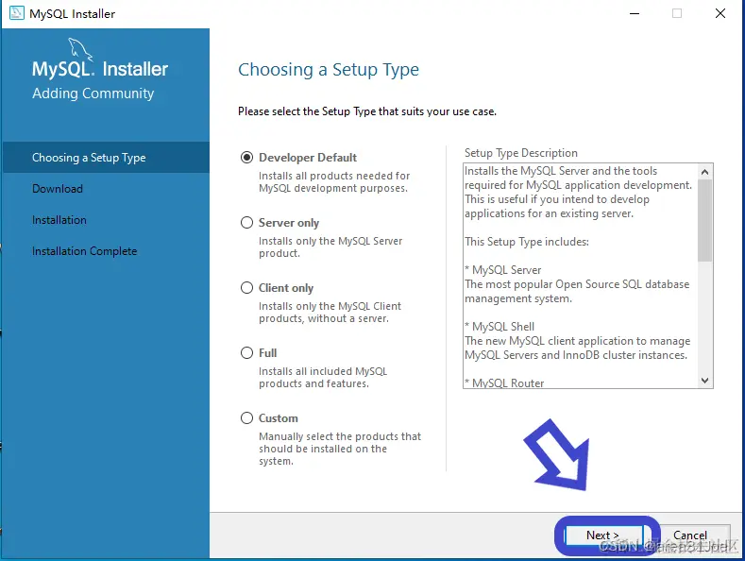Pick the Full setup type

pyautogui.click(x=246, y=353)
